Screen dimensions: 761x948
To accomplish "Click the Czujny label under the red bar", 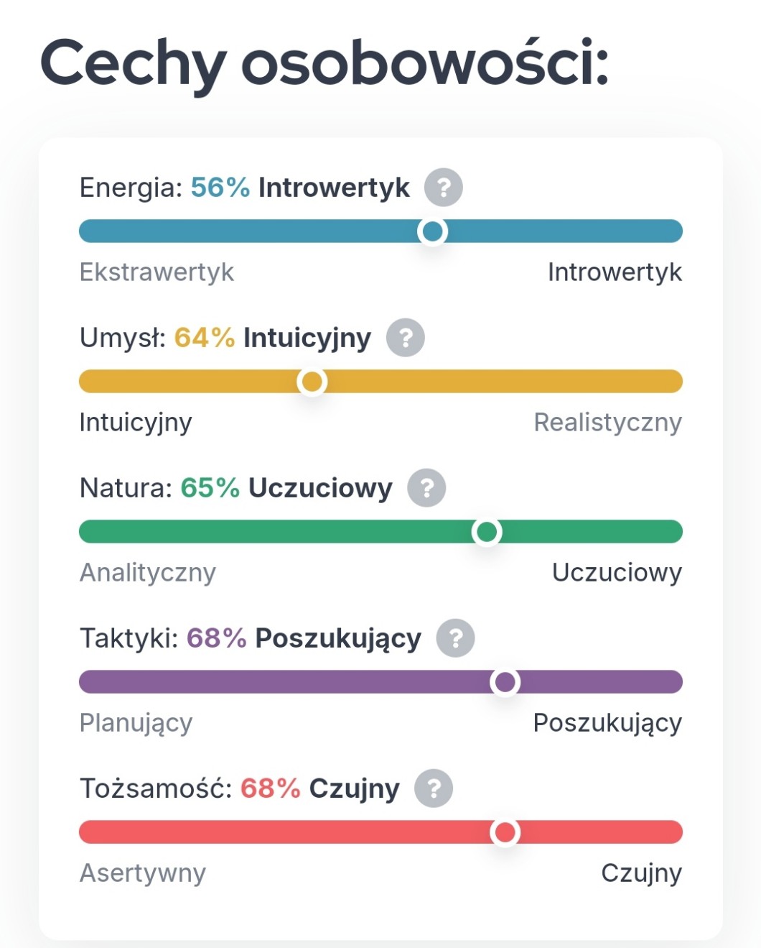I will 641,873.
